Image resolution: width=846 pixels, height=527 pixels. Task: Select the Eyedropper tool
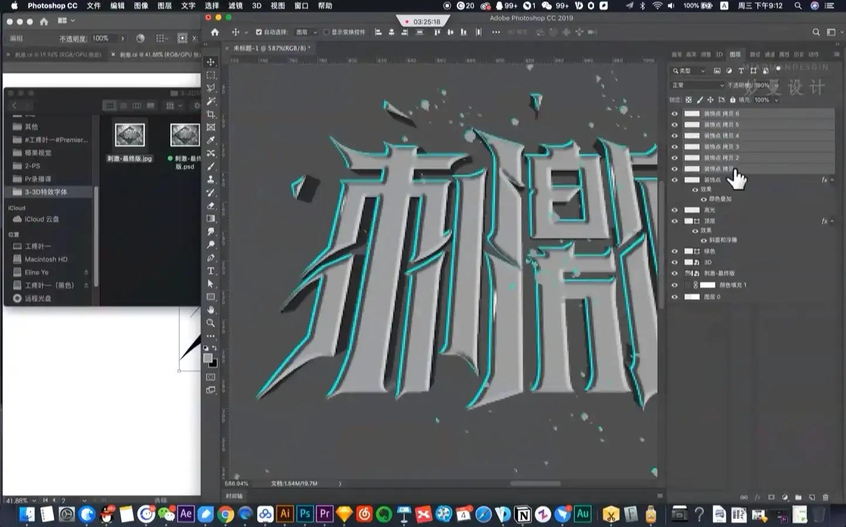211,141
